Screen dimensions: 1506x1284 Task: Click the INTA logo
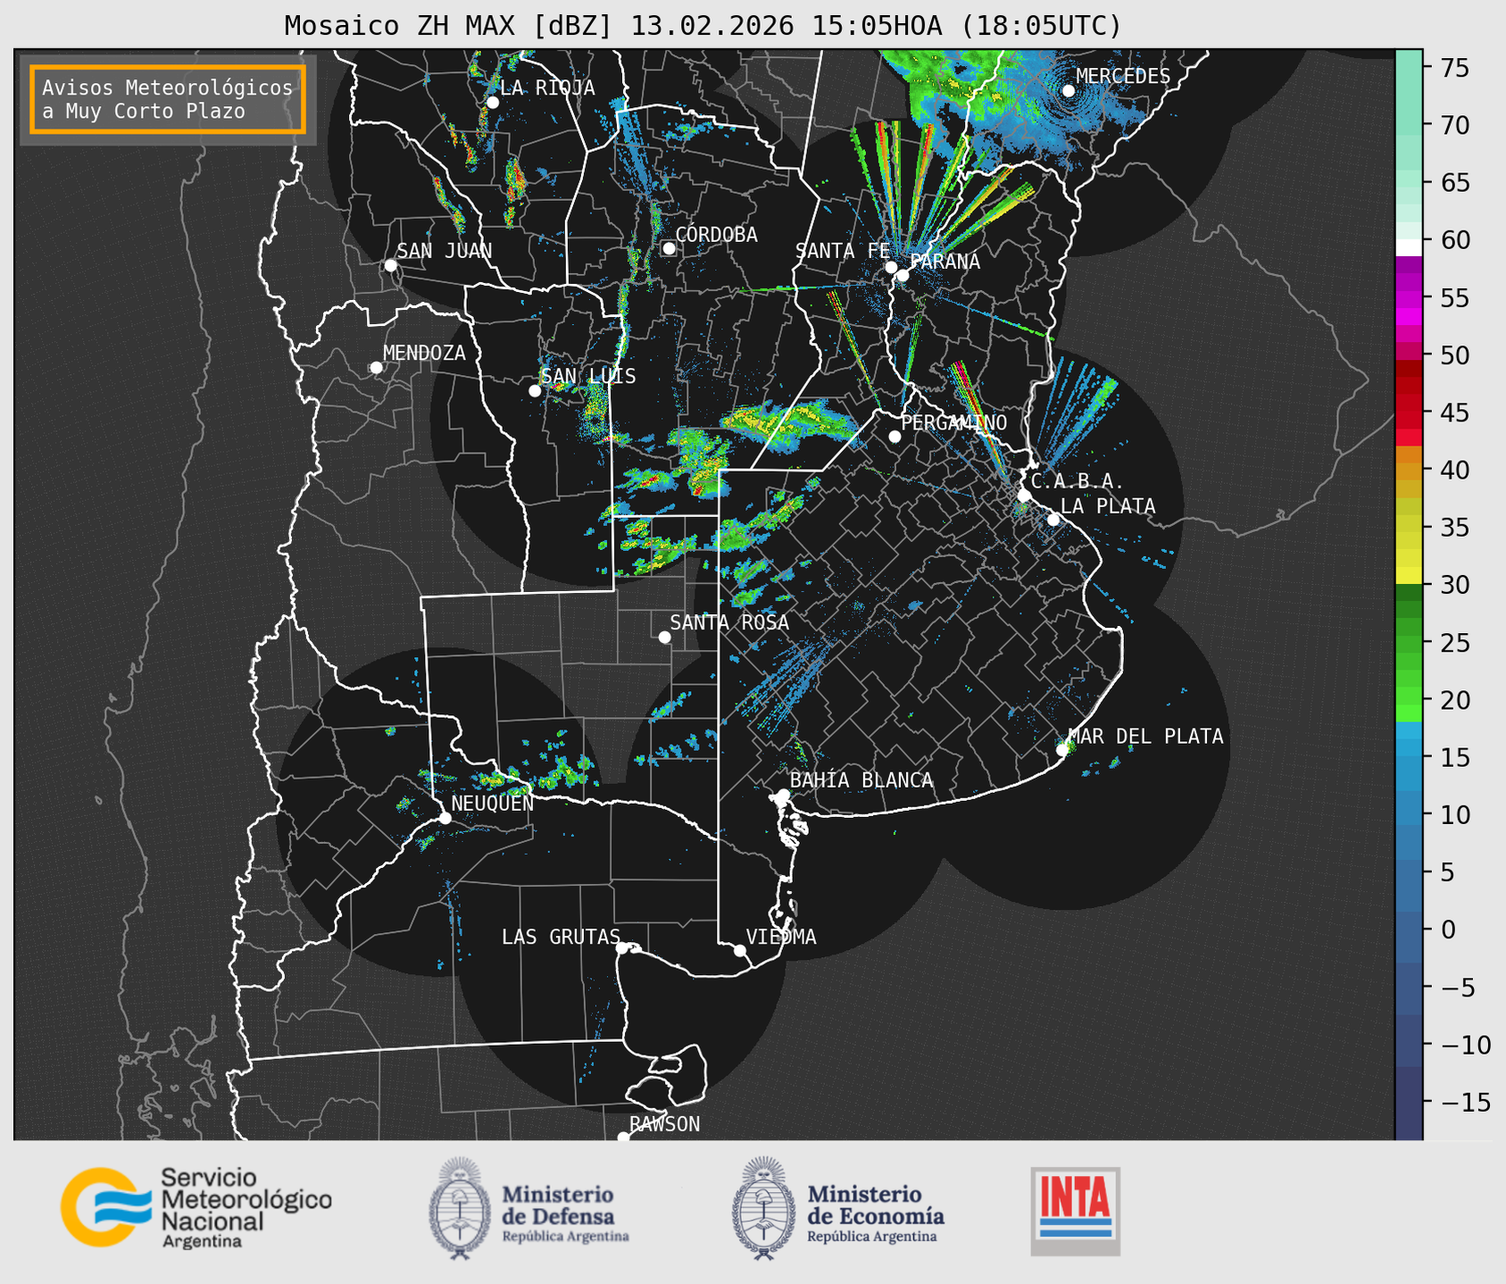(1075, 1210)
